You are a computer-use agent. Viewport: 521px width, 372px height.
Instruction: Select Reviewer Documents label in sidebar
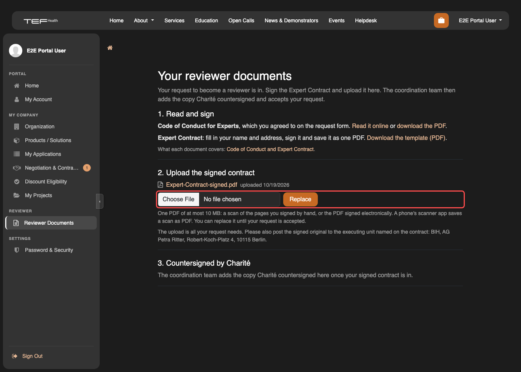[x=49, y=223]
